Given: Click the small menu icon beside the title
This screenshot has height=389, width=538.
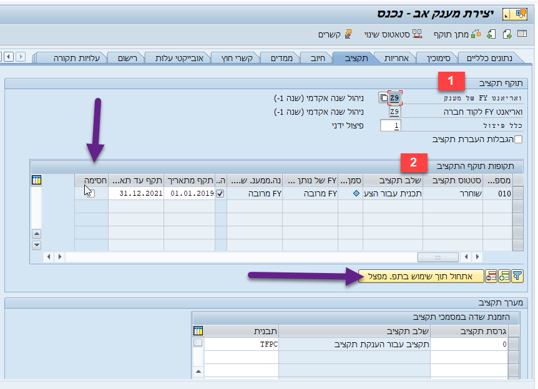Looking at the screenshot, I should [506, 14].
